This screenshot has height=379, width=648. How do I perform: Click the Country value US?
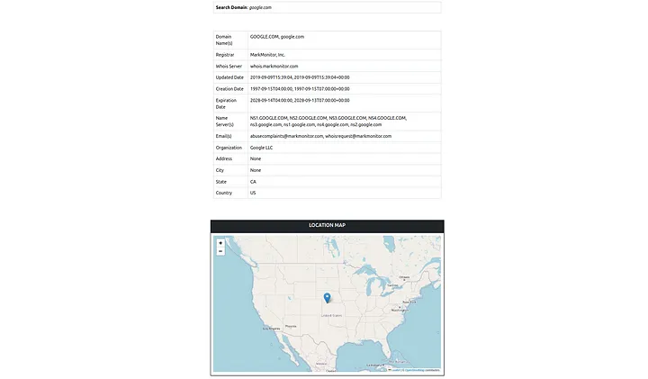point(253,193)
